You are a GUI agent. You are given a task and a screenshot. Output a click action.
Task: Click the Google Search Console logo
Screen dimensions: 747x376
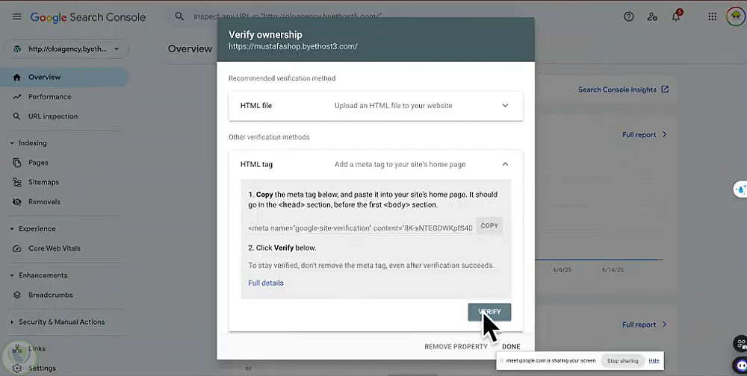coord(88,17)
